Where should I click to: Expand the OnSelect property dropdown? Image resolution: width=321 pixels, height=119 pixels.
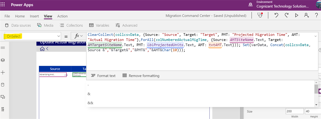[59, 36]
